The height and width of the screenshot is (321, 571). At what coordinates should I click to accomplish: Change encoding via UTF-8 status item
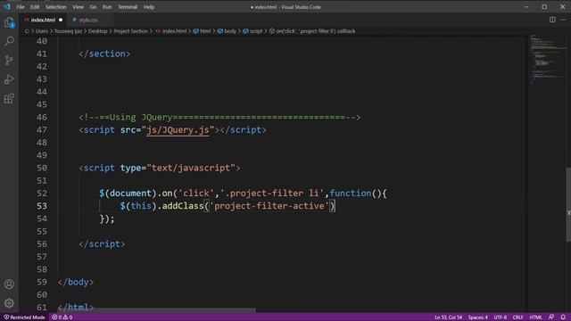pyautogui.click(x=501, y=317)
